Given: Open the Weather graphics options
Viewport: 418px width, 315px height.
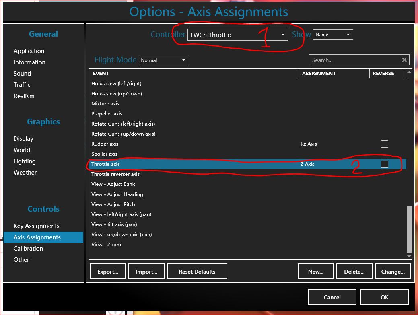Looking at the screenshot, I should [x=25, y=173].
